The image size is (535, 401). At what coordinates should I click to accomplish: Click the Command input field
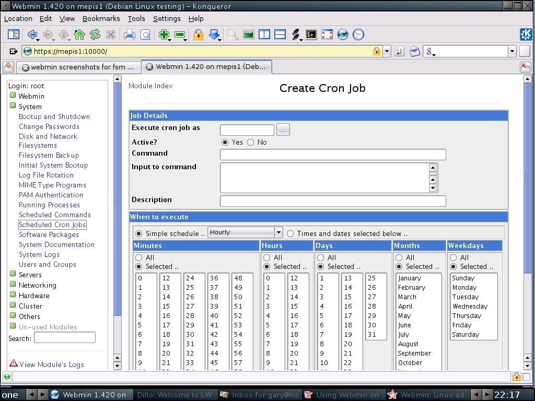[x=333, y=155]
